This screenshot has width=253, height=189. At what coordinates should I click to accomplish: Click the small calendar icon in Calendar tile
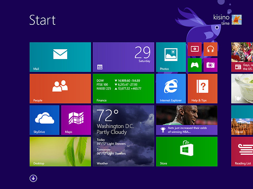point(100,67)
